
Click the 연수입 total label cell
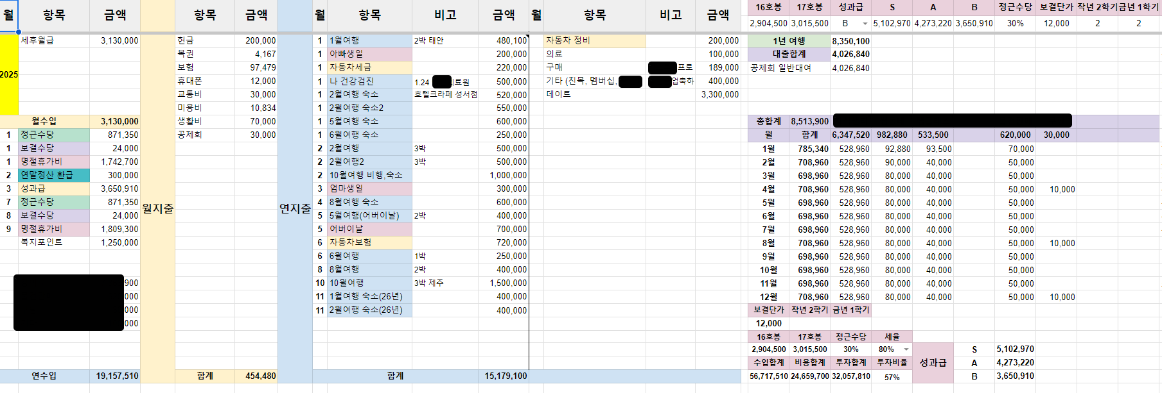pyautogui.click(x=44, y=376)
